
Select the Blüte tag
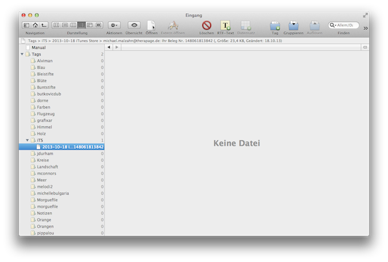point(61,81)
